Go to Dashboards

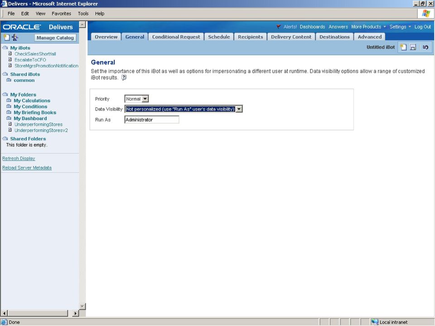(x=312, y=27)
